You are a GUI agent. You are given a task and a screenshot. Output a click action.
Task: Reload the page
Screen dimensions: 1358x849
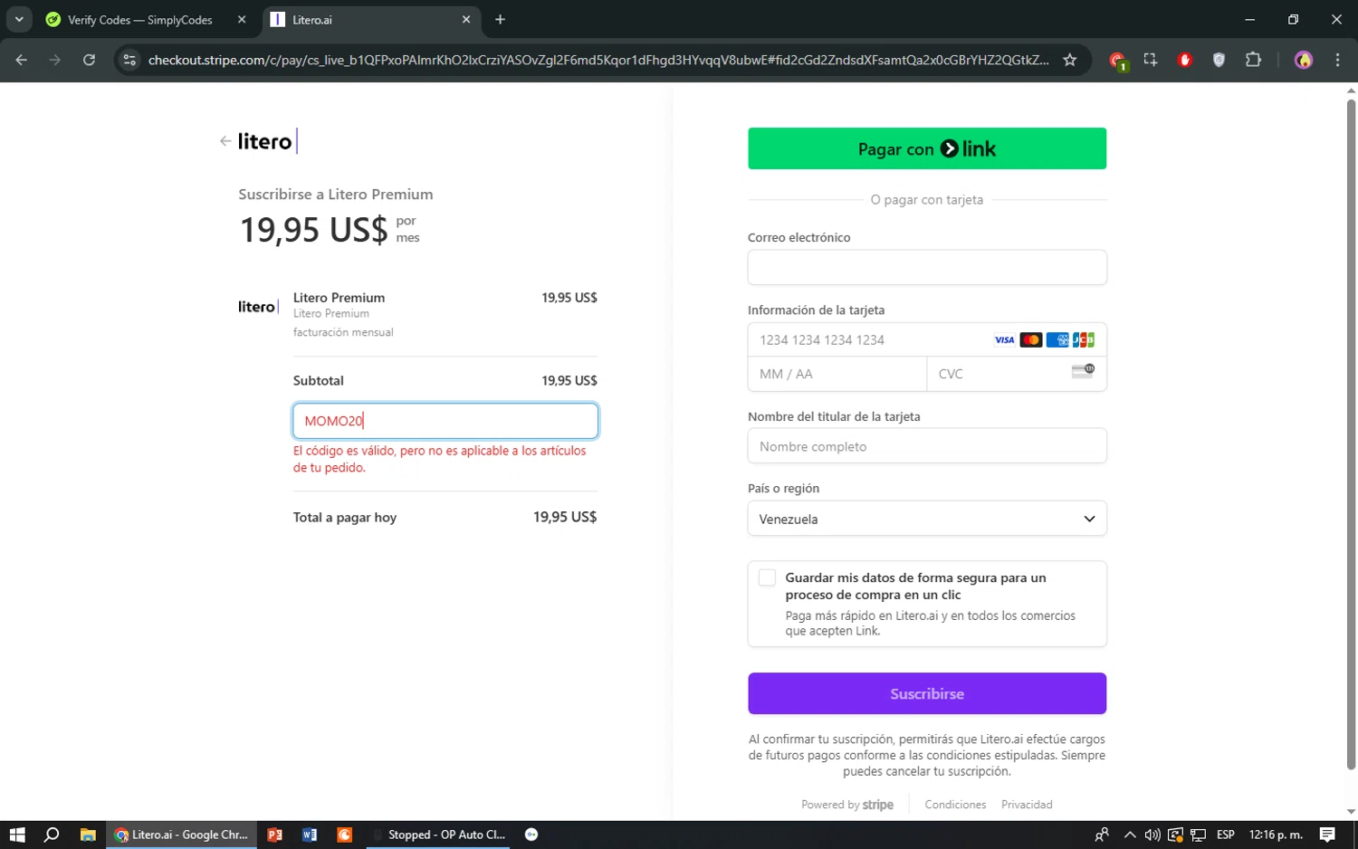[x=89, y=60]
